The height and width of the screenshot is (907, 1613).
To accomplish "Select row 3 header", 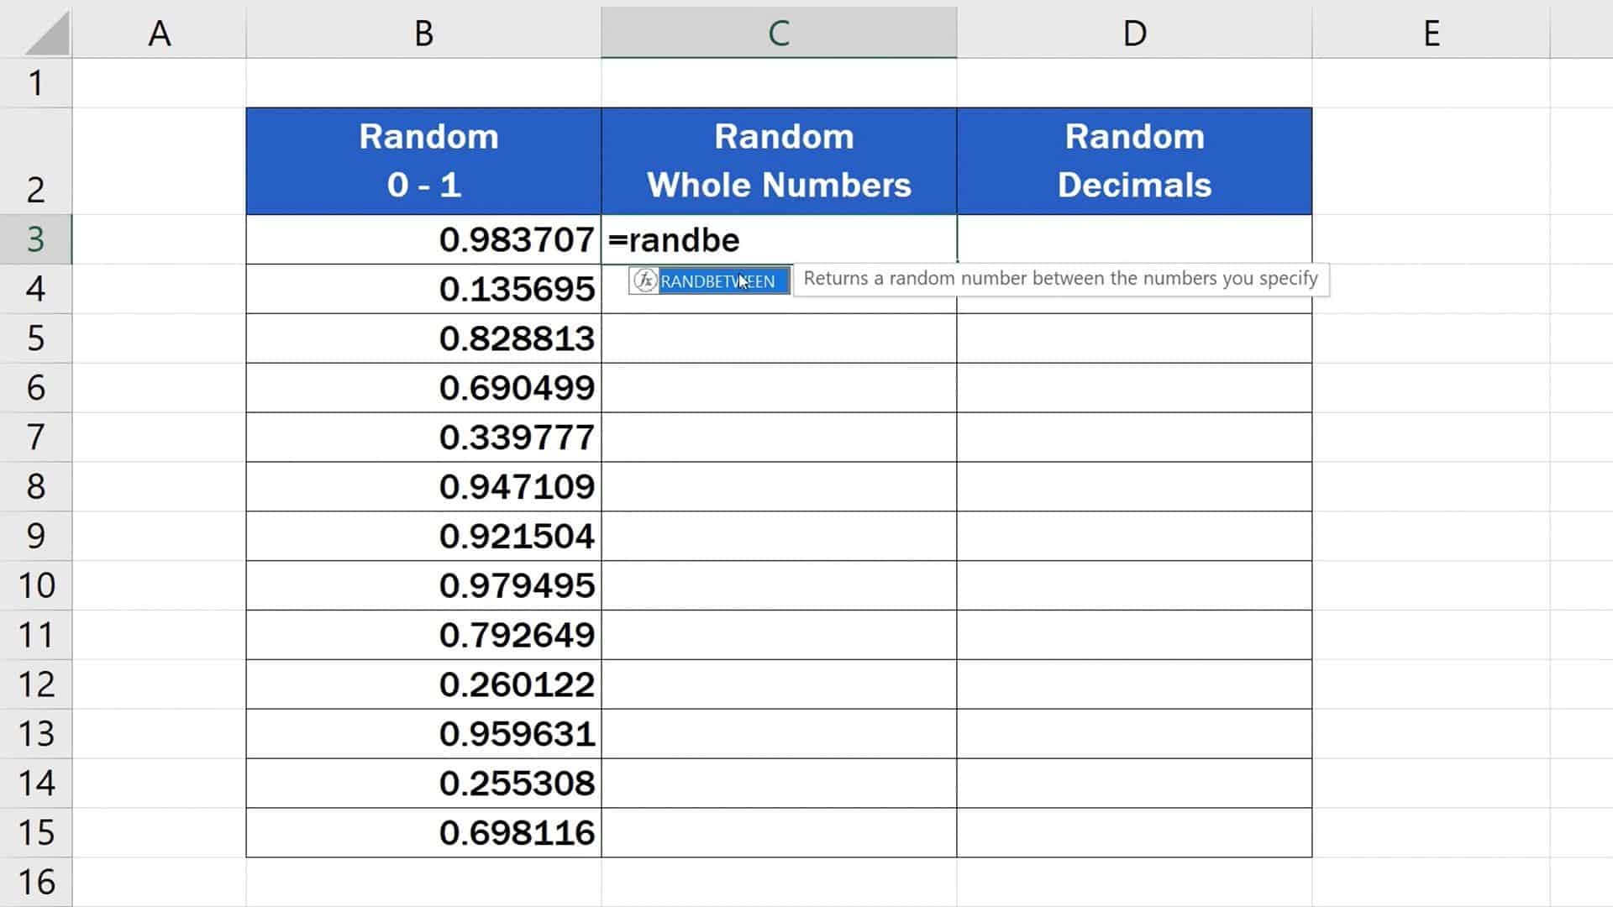I will click(36, 239).
